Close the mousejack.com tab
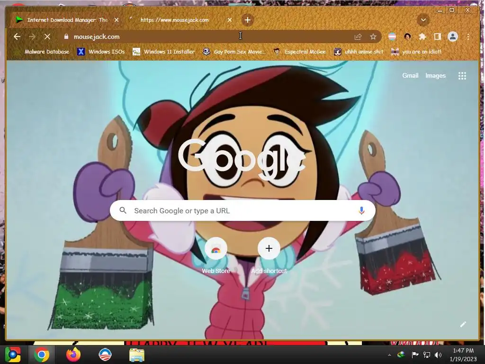This screenshot has height=364, width=485. tap(230, 20)
